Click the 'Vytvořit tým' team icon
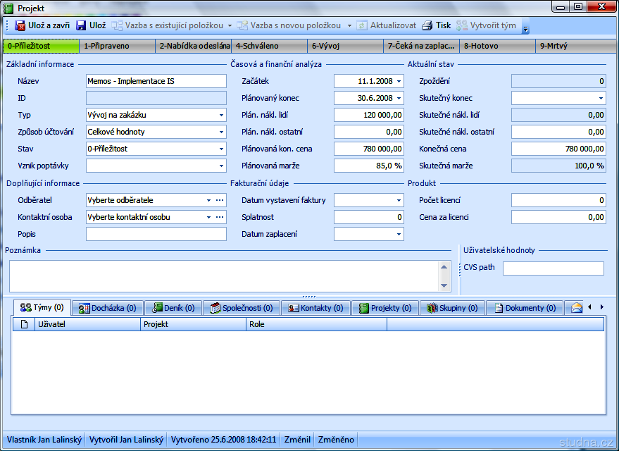The width and height of the screenshot is (619, 451). pos(462,26)
